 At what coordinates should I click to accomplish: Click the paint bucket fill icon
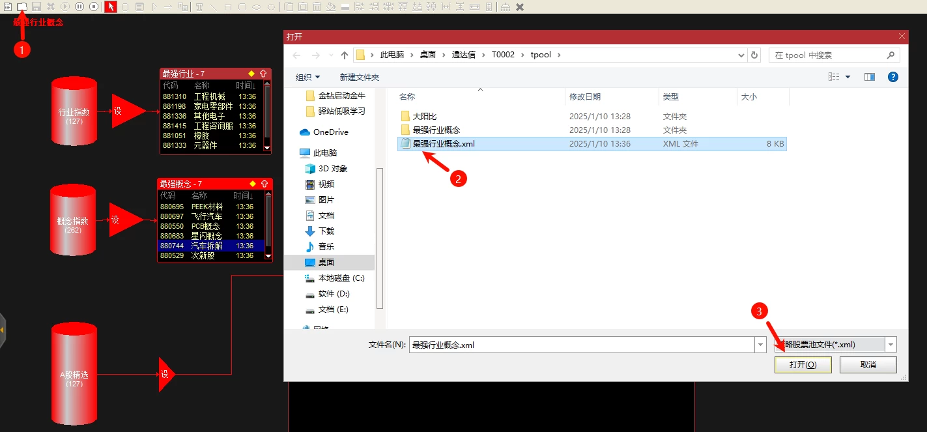[331, 7]
